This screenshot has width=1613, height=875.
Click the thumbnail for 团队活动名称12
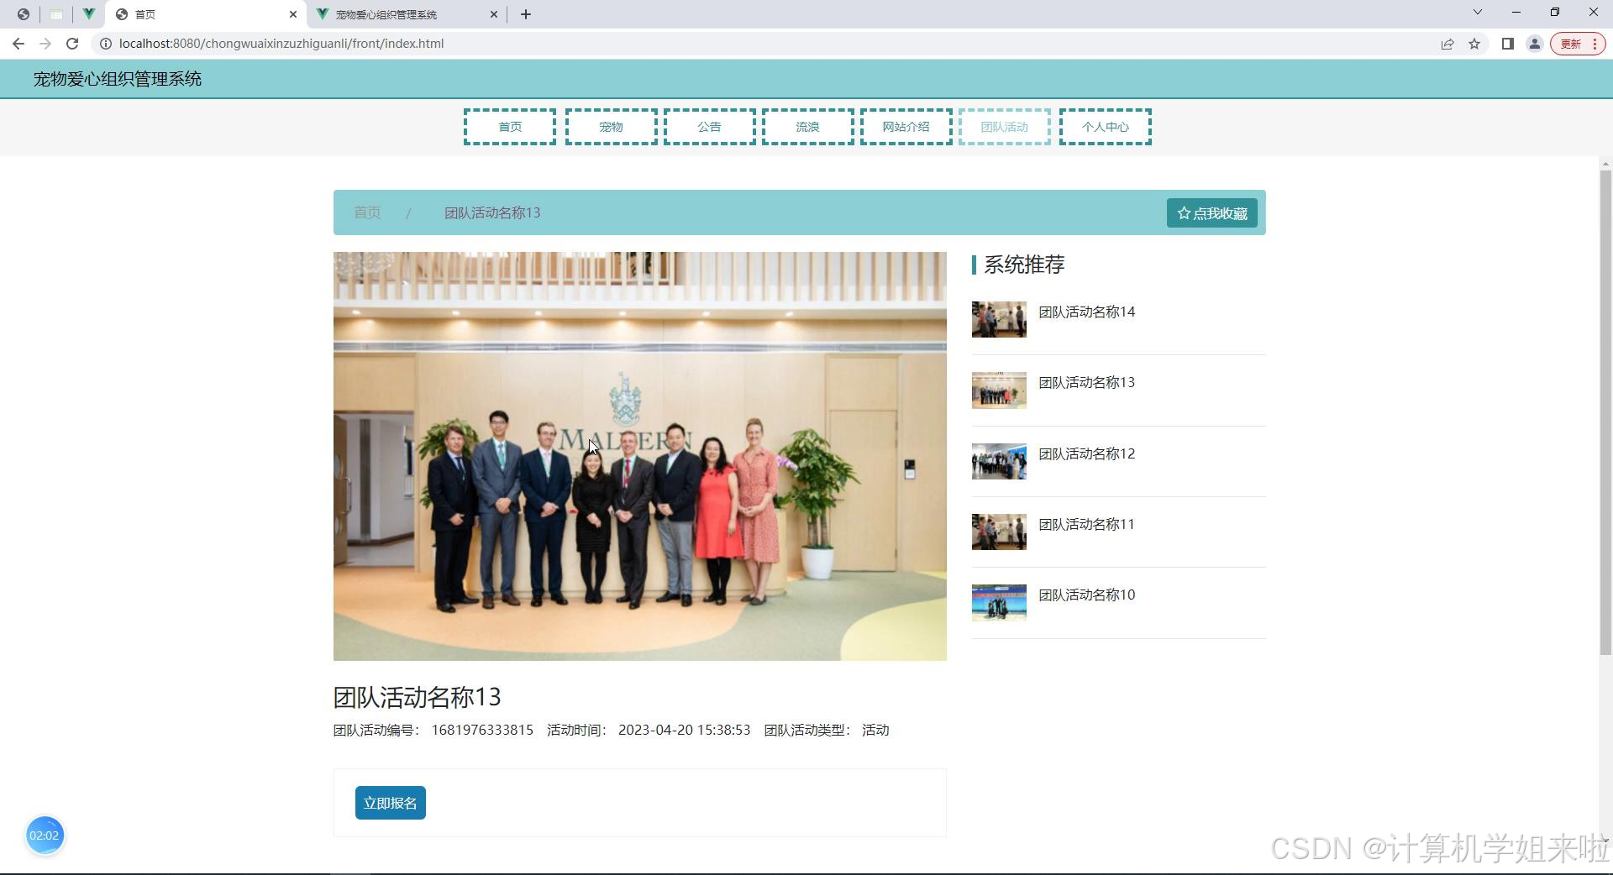pyautogui.click(x=999, y=462)
